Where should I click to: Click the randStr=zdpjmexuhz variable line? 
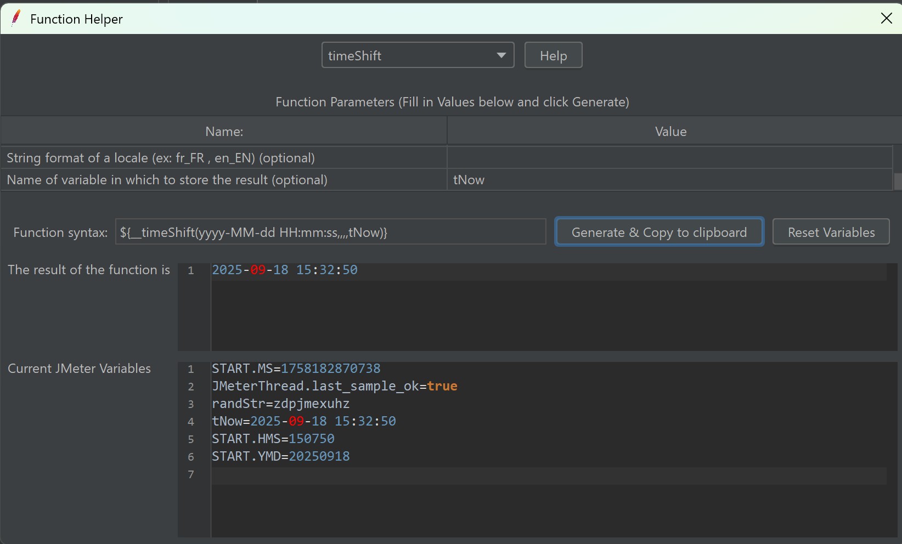click(281, 404)
